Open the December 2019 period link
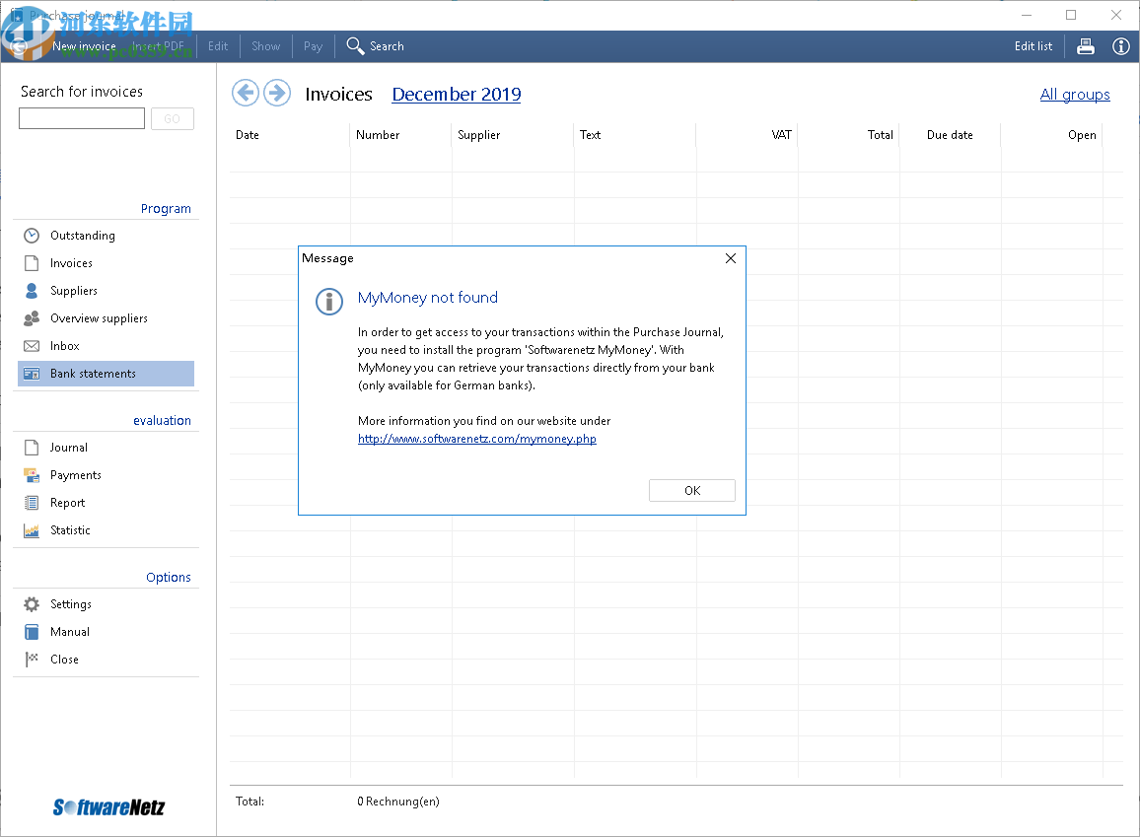1140x837 pixels. tap(457, 95)
